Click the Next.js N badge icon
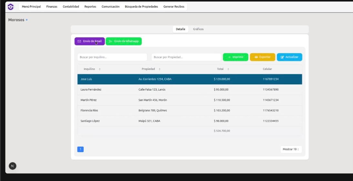The width and height of the screenshot is (353, 181). tap(12, 166)
